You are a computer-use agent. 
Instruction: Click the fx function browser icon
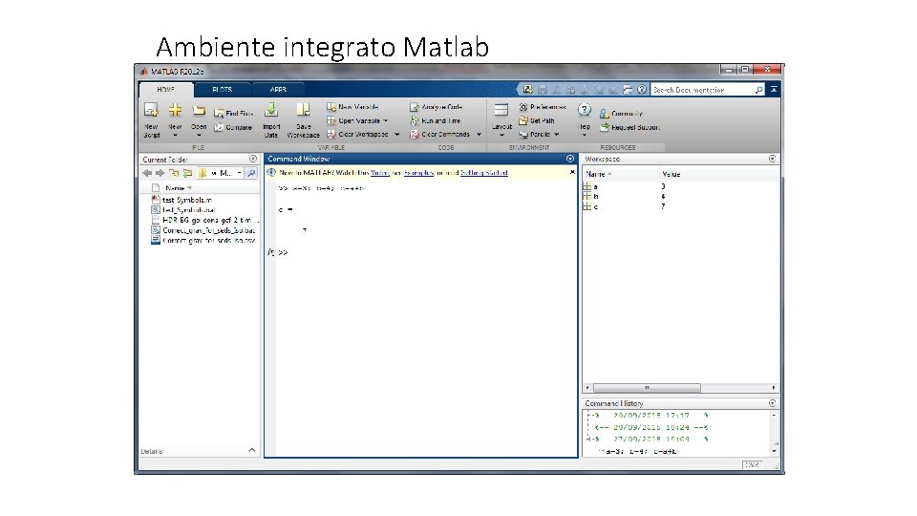(270, 252)
